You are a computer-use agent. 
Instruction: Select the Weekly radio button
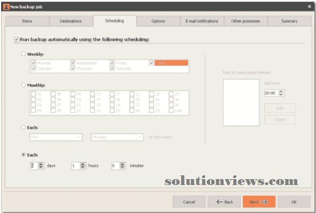24,54
